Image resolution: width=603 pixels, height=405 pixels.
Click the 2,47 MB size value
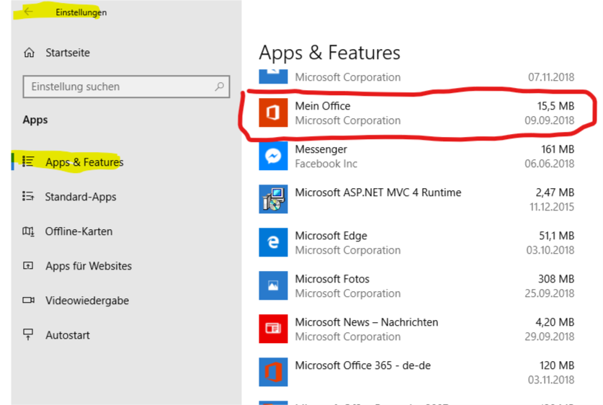tap(555, 192)
